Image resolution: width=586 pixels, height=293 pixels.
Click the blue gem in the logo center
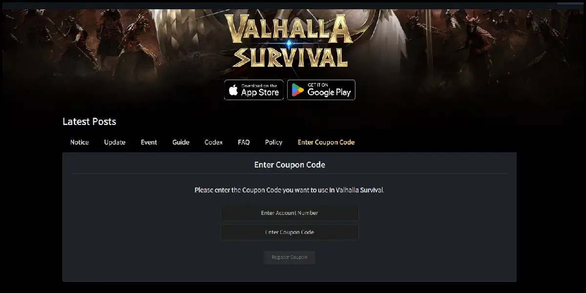(x=289, y=44)
